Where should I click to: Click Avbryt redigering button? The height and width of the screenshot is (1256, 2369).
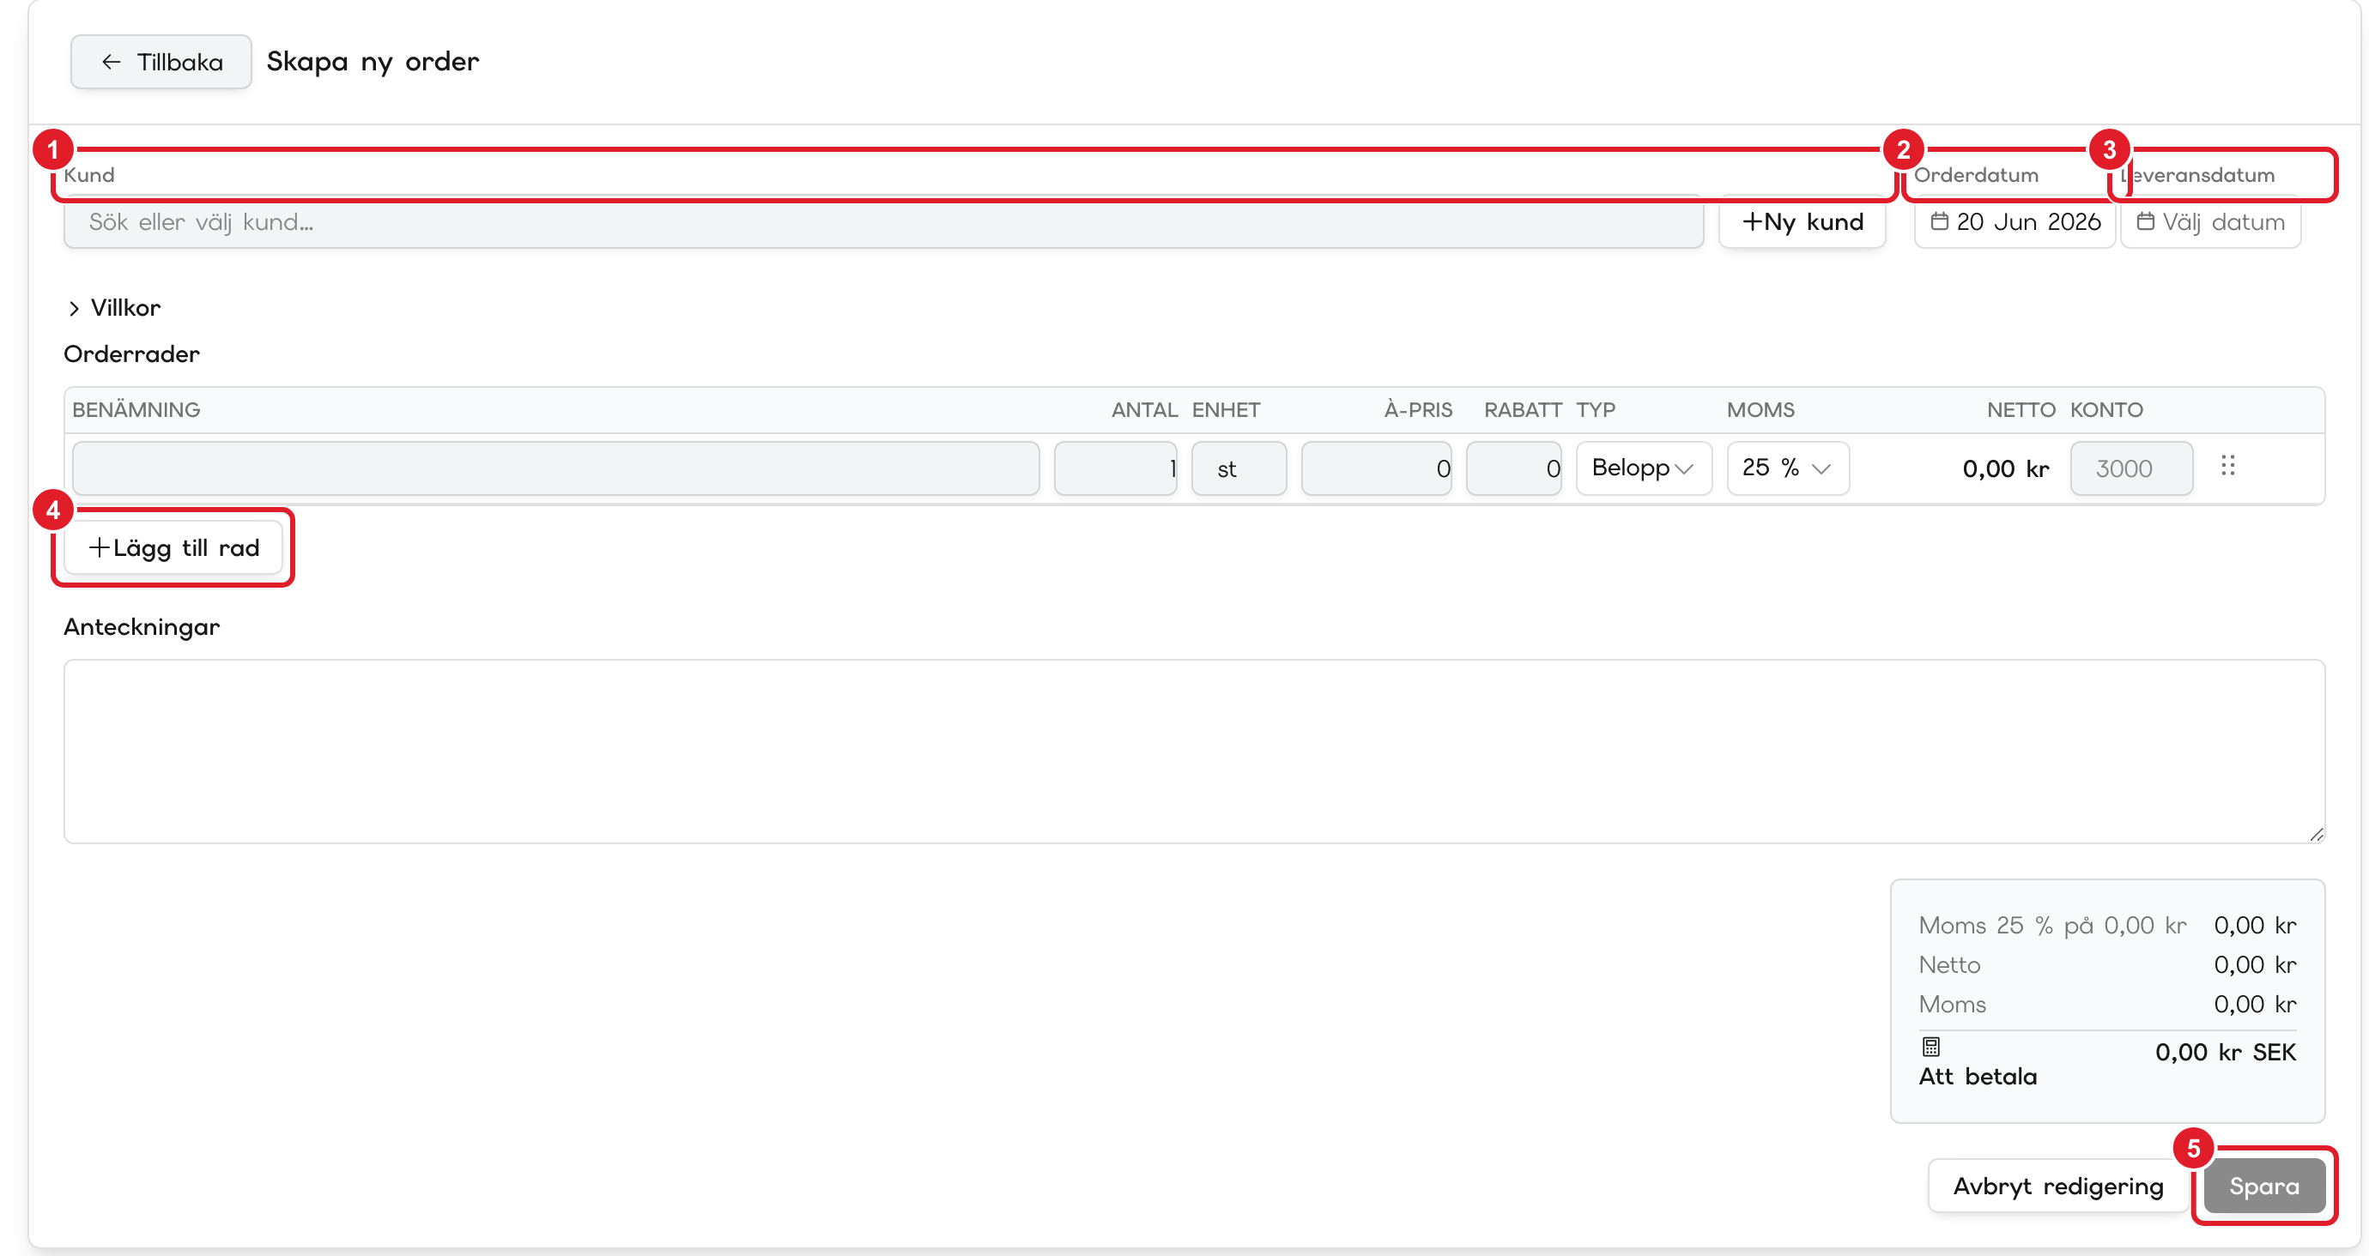[2057, 1185]
